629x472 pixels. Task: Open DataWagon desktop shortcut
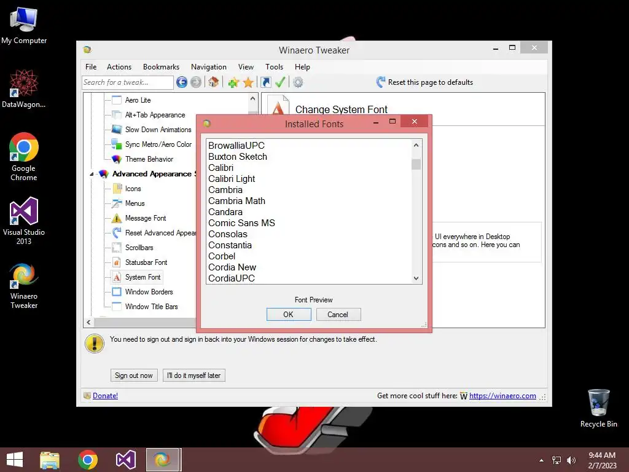point(24,88)
